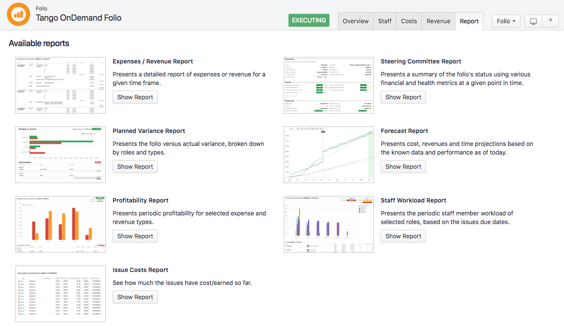Show the Forecast Report
This screenshot has height=332, width=564.
click(403, 167)
